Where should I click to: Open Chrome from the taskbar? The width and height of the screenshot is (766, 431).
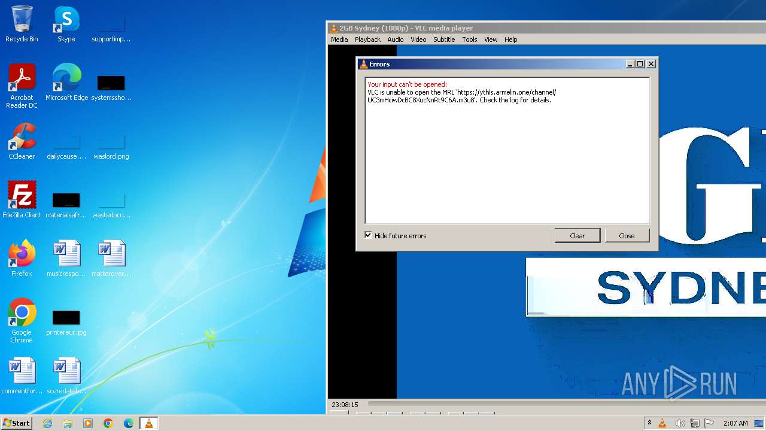pyautogui.click(x=108, y=423)
